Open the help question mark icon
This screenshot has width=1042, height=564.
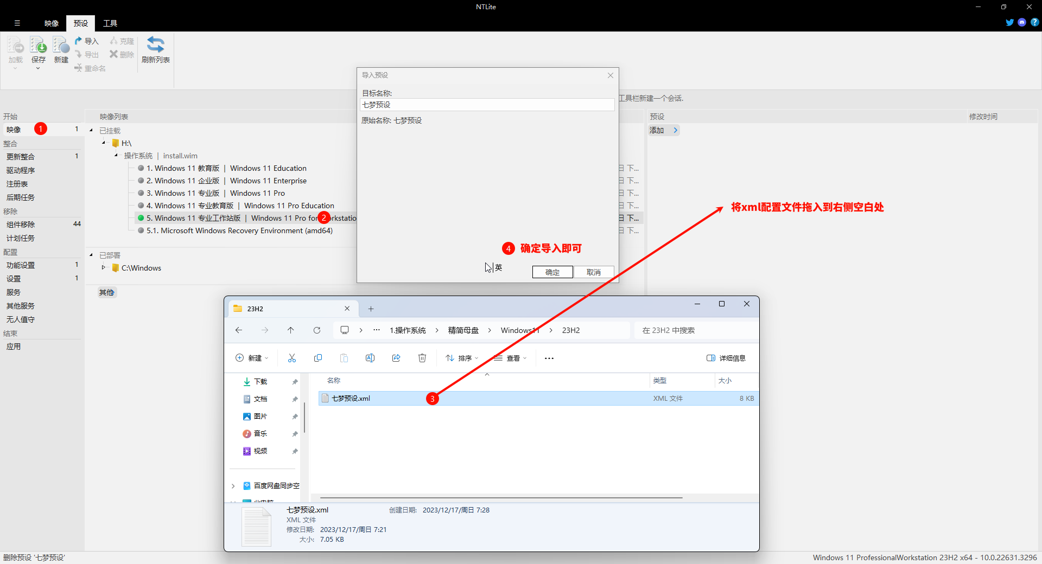(1034, 22)
